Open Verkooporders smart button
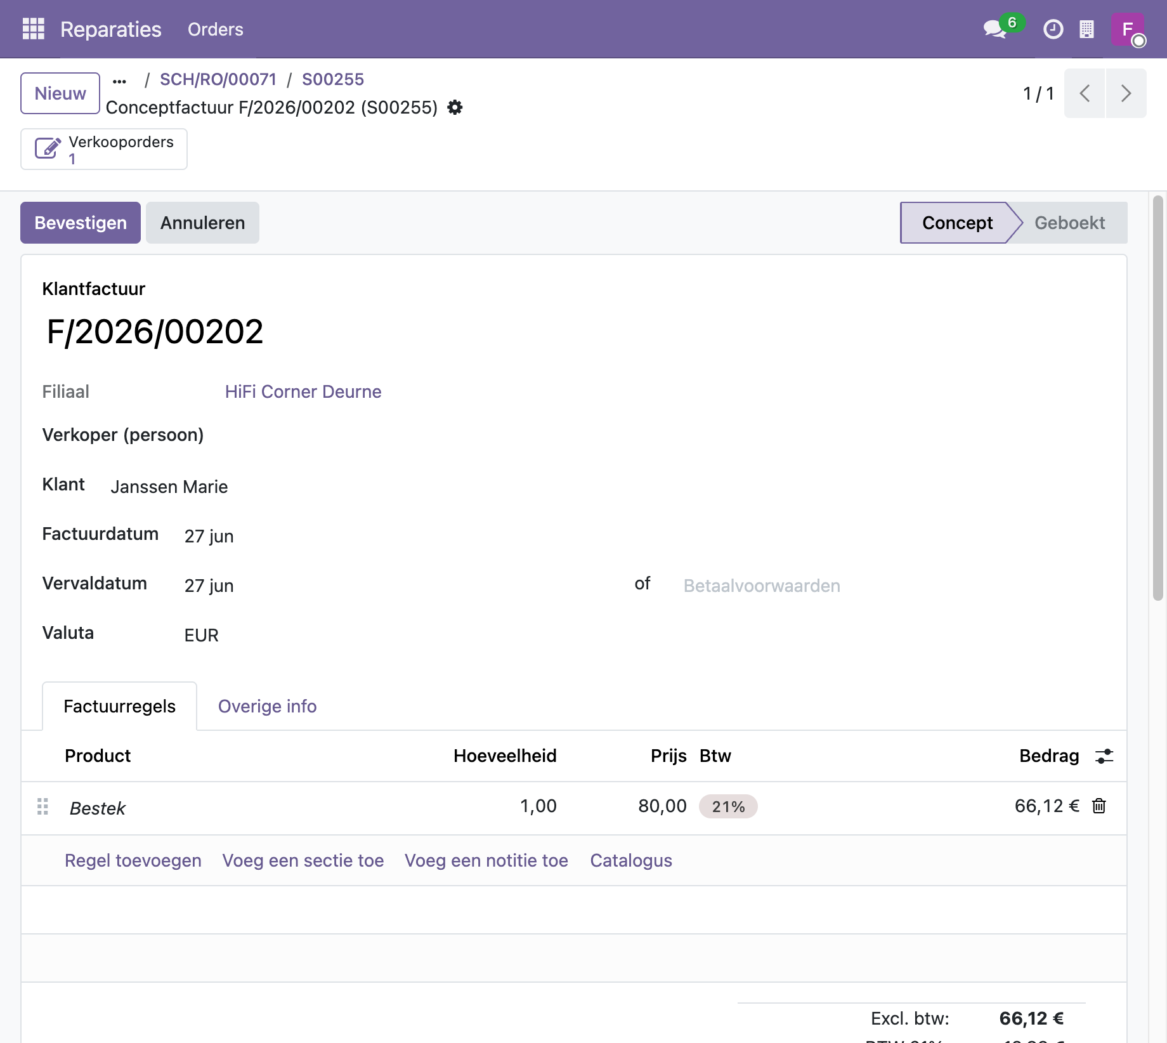Viewport: 1167px width, 1043px height. 104,149
